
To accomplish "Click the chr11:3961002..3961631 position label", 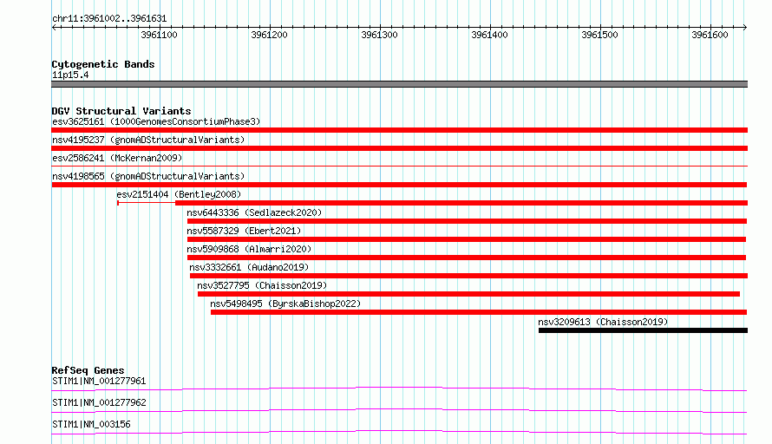I will [x=109, y=19].
